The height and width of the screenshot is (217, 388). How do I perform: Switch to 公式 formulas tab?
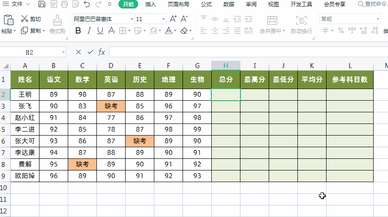(x=206, y=4)
